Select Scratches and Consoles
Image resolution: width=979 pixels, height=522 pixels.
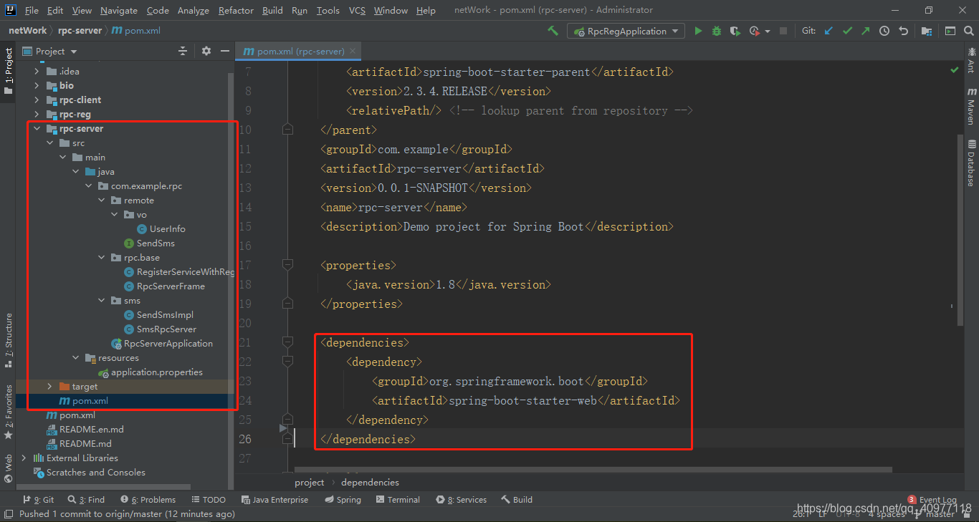95,472
